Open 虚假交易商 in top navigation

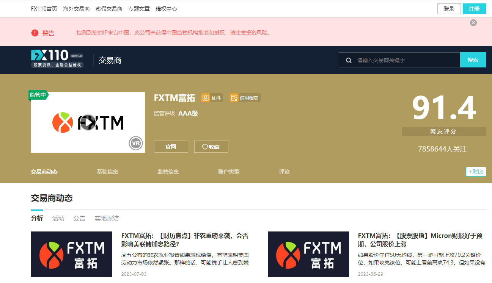click(109, 9)
